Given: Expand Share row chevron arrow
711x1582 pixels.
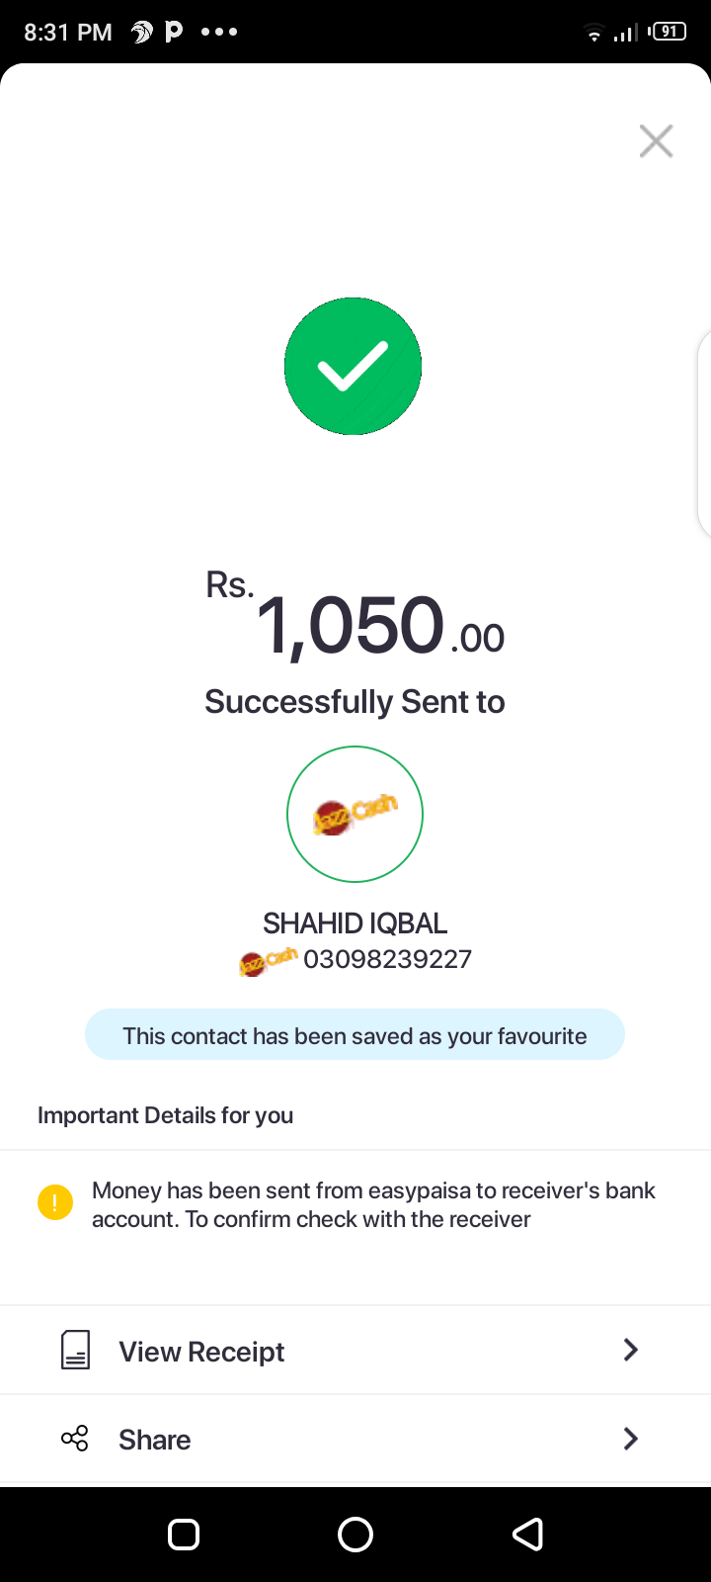Looking at the screenshot, I should pyautogui.click(x=631, y=1439).
